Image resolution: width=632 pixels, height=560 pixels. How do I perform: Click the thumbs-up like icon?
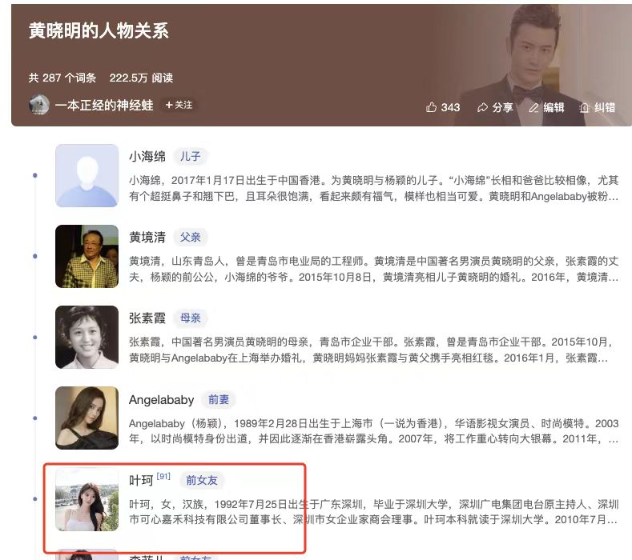[x=431, y=107]
